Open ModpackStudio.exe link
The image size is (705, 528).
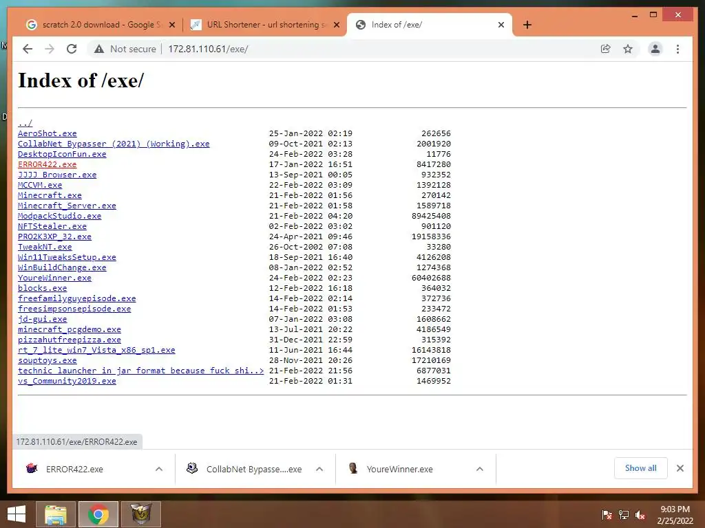(60, 216)
